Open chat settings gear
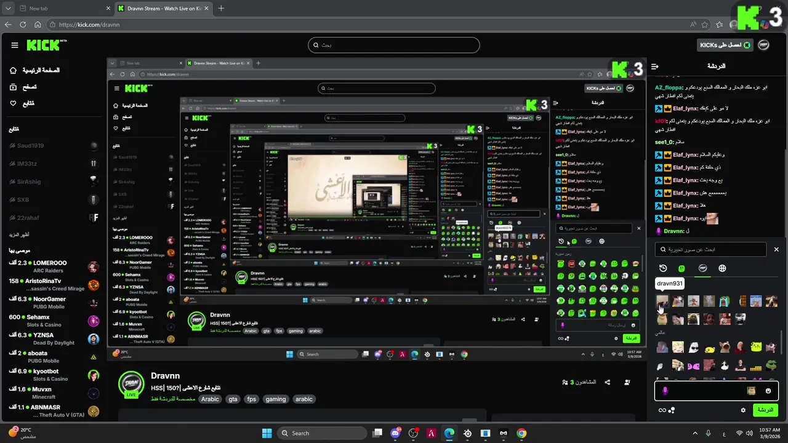The height and width of the screenshot is (443, 788). (743, 410)
